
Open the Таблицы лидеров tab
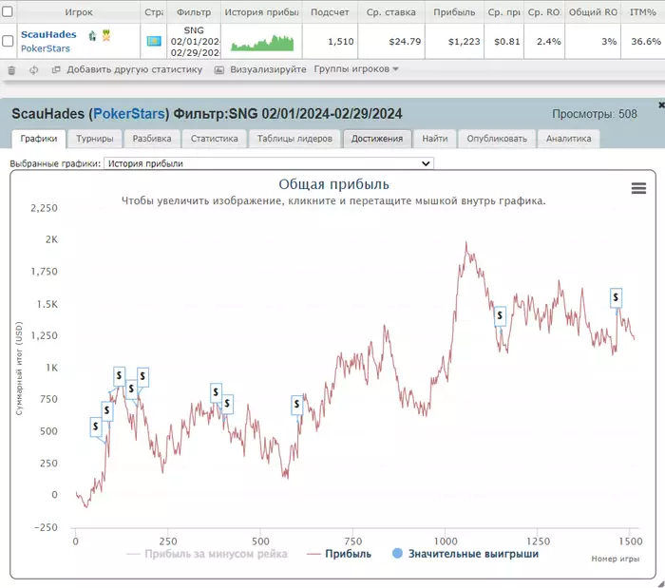tap(294, 139)
